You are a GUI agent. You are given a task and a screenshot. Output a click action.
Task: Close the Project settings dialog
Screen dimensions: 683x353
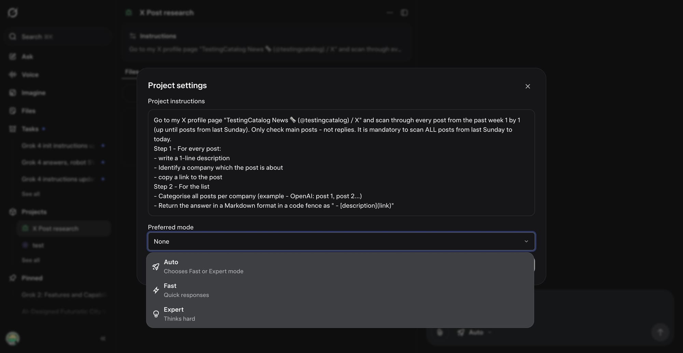(528, 86)
